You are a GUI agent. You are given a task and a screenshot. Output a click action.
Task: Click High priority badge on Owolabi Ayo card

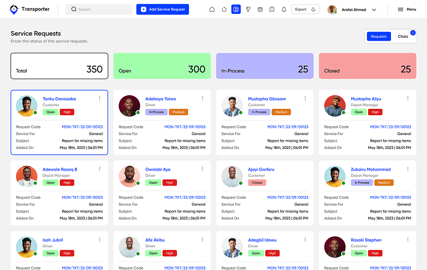(170, 183)
